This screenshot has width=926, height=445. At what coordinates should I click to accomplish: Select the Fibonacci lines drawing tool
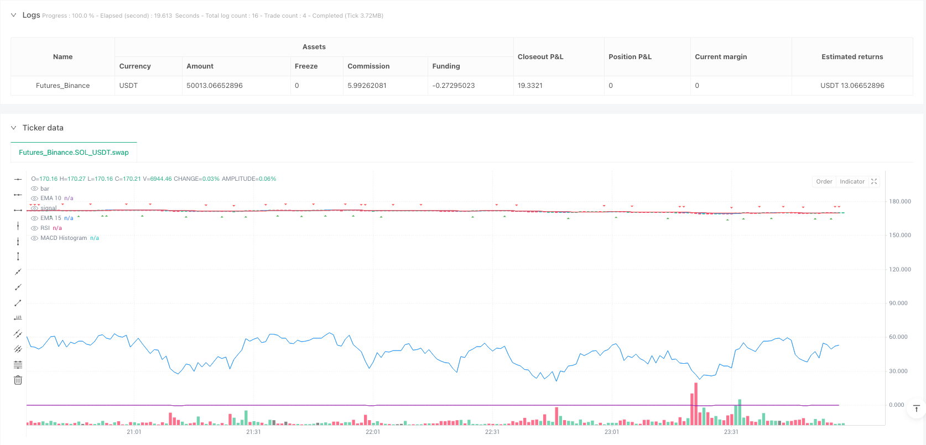(x=18, y=364)
